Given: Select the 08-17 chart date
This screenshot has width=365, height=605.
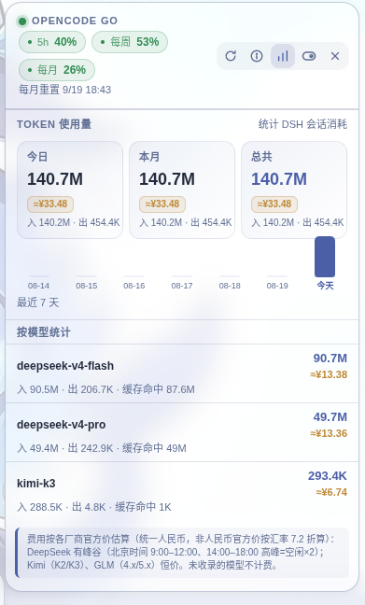Looking at the screenshot, I should click(182, 286).
